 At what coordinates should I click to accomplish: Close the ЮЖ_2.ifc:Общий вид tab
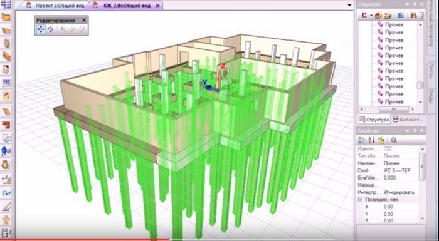pos(158,5)
